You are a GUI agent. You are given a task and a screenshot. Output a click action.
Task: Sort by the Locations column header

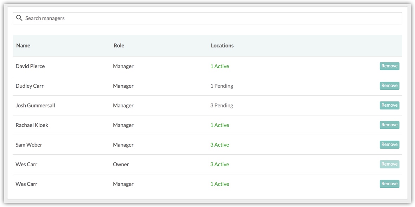tap(222, 45)
